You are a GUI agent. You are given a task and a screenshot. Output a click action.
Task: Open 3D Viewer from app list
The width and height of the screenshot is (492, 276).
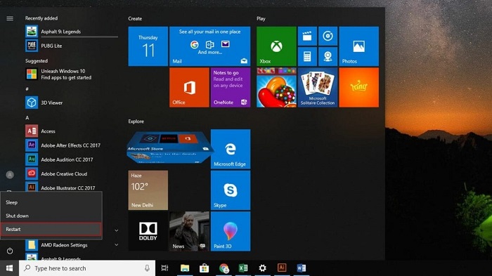[x=72, y=103]
